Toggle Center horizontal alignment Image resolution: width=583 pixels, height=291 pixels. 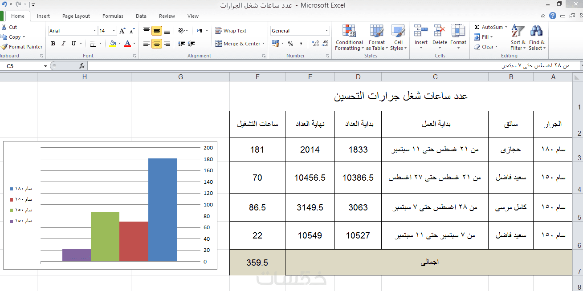pyautogui.click(x=157, y=44)
